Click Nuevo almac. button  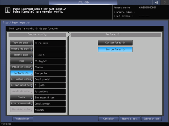130,119
